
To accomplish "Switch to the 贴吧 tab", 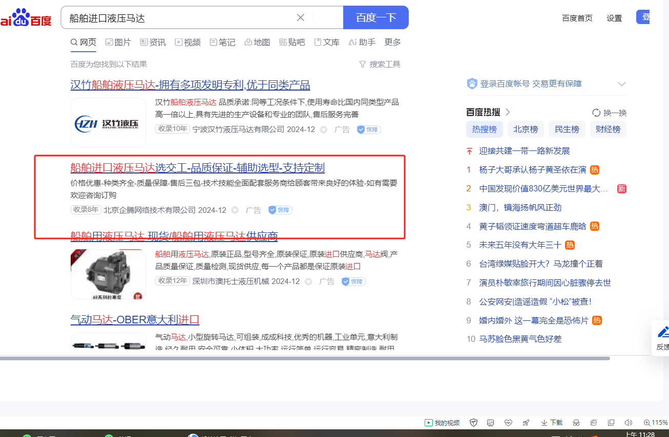I will [292, 42].
